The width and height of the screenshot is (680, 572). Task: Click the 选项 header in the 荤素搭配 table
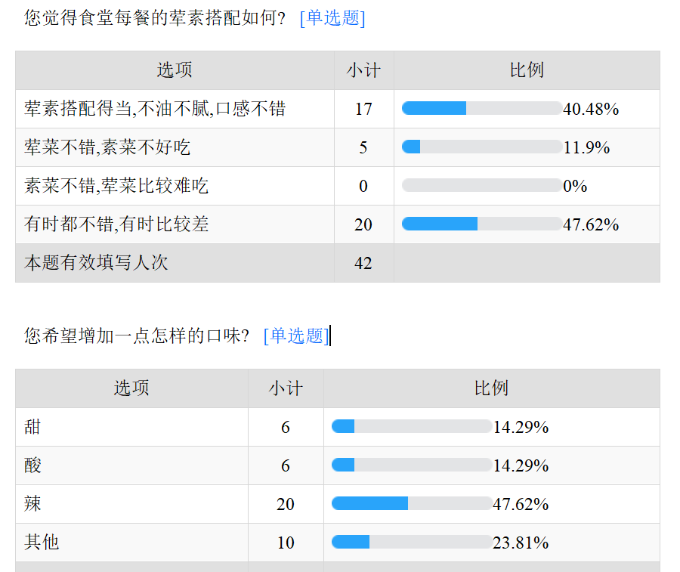175,70
